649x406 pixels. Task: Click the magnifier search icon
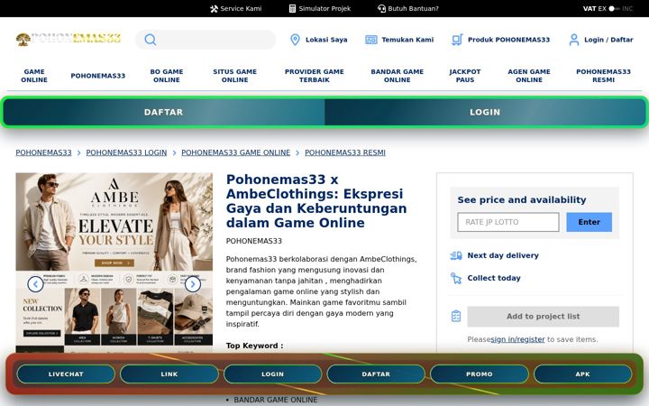(151, 40)
